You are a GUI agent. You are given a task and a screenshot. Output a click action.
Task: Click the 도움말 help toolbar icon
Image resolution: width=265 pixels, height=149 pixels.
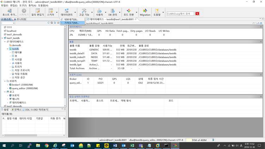point(157,12)
